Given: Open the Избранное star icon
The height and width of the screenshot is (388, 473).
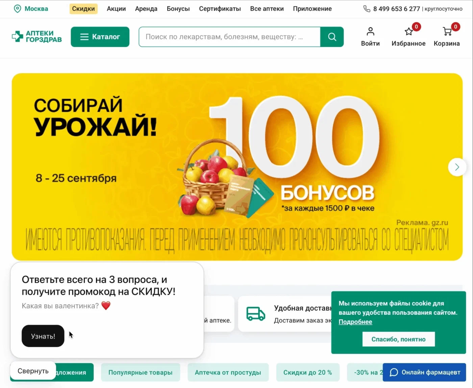Looking at the screenshot, I should (408, 32).
